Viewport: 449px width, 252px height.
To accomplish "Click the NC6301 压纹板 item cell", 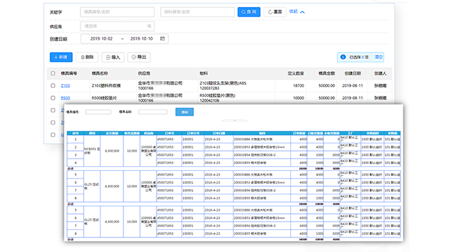I will (91, 151).
